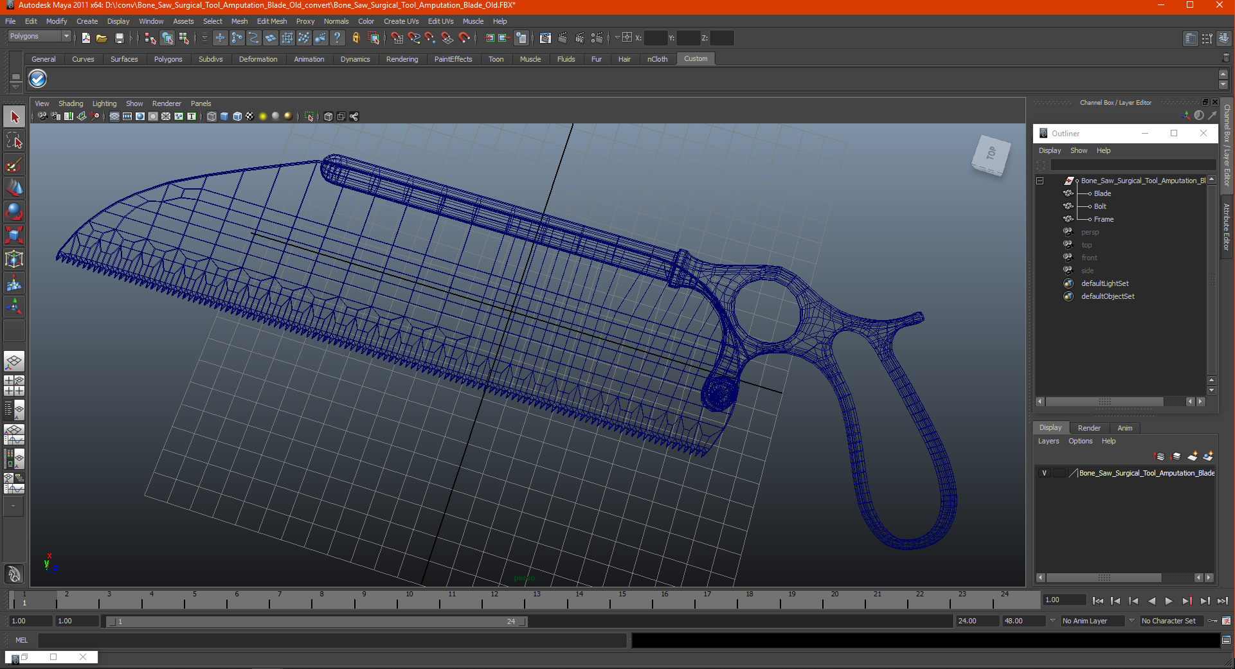Open the Edit Mesh menu
This screenshot has height=669, width=1235.
pos(272,21)
